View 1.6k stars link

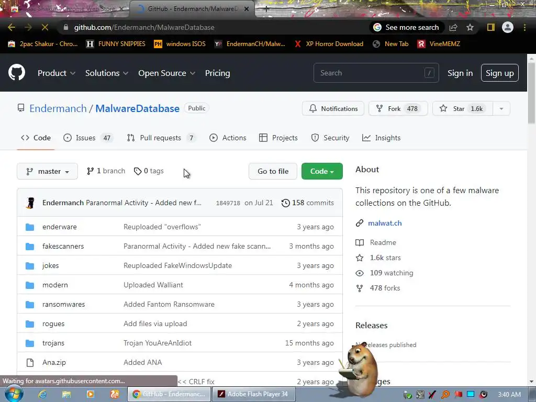378,258
